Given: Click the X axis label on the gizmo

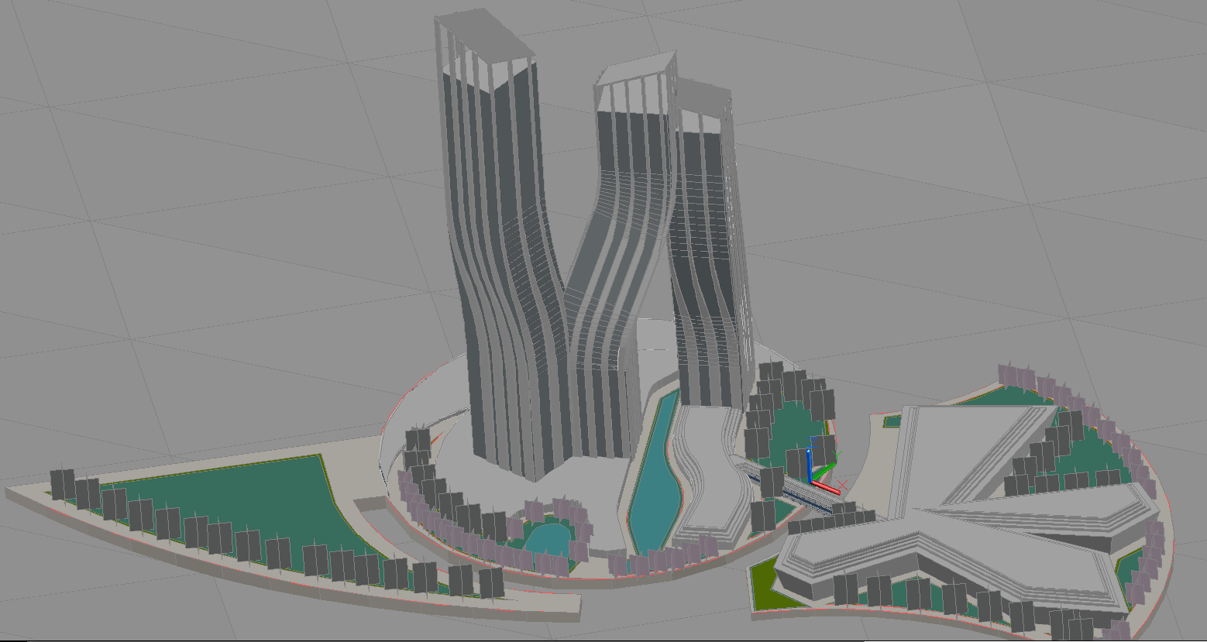Looking at the screenshot, I should coord(841,485).
